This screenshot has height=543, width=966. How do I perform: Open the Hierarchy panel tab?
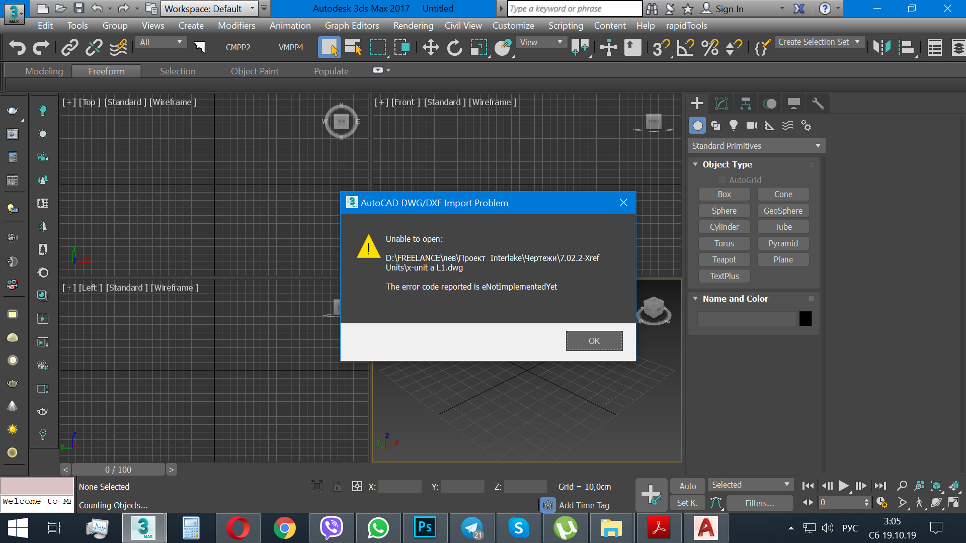(746, 104)
